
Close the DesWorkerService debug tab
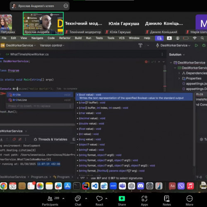[26, 131]
